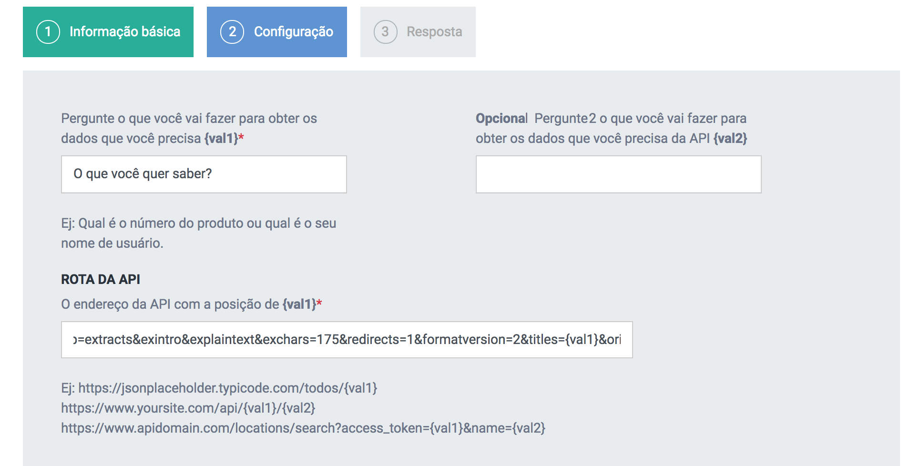Go to the Resposta step tab
921x466 pixels.
(418, 32)
